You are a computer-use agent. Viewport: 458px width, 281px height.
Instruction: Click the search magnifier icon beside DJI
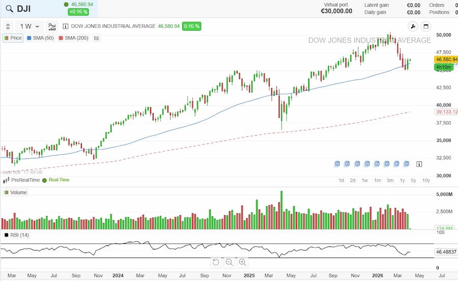pos(9,9)
